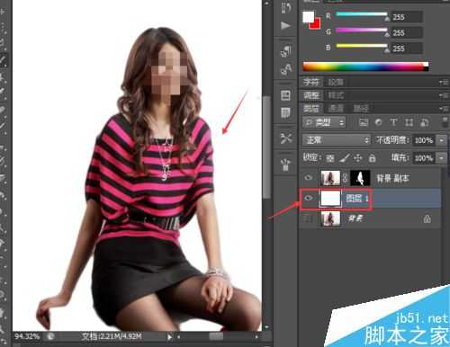Viewport: 450px width, 347px height.
Task: Filter layers by adjustment layers icon
Action: click(379, 122)
